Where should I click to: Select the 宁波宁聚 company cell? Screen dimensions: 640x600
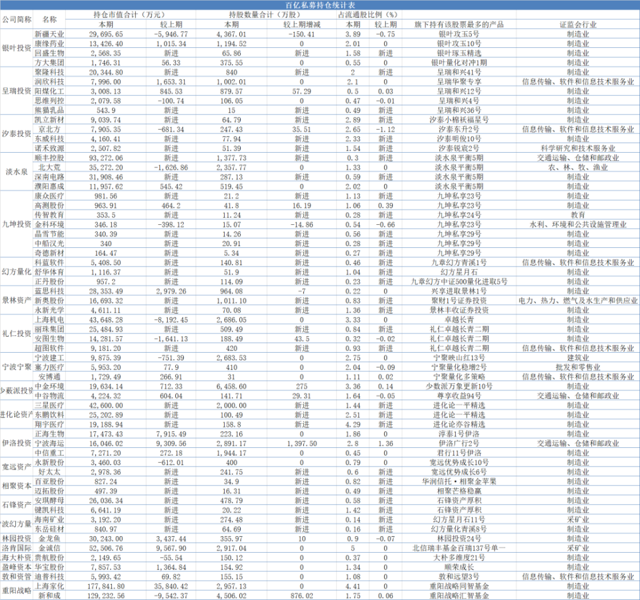point(17,367)
